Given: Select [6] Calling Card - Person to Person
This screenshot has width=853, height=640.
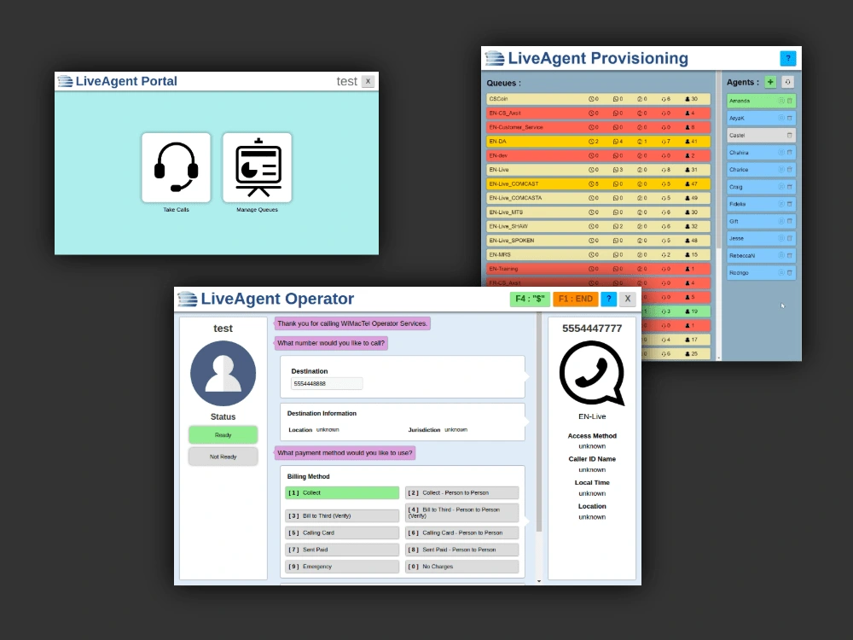Looking at the screenshot, I should point(461,532).
